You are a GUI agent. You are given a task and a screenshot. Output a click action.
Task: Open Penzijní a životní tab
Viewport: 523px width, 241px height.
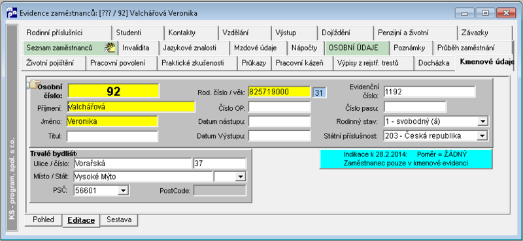(415, 33)
